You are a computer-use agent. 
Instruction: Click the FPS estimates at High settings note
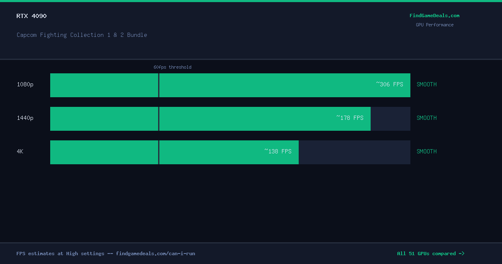[x=106, y=254]
